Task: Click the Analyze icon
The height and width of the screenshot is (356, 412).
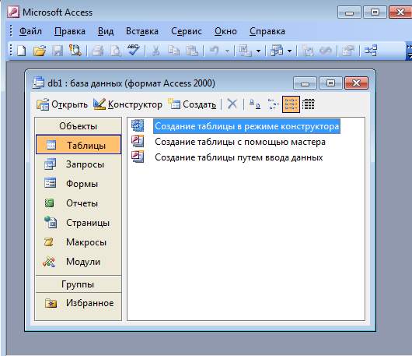Action: tap(277, 51)
